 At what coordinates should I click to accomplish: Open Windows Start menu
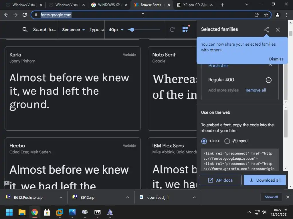coord(9,212)
